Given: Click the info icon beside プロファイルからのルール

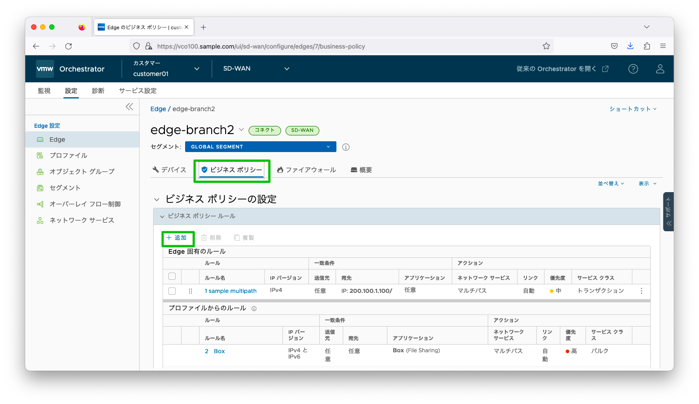Looking at the screenshot, I should click(254, 309).
